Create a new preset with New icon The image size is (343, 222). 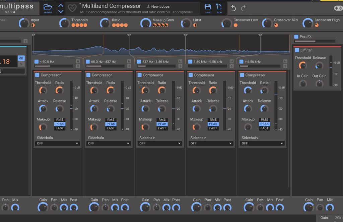(x=219, y=8)
